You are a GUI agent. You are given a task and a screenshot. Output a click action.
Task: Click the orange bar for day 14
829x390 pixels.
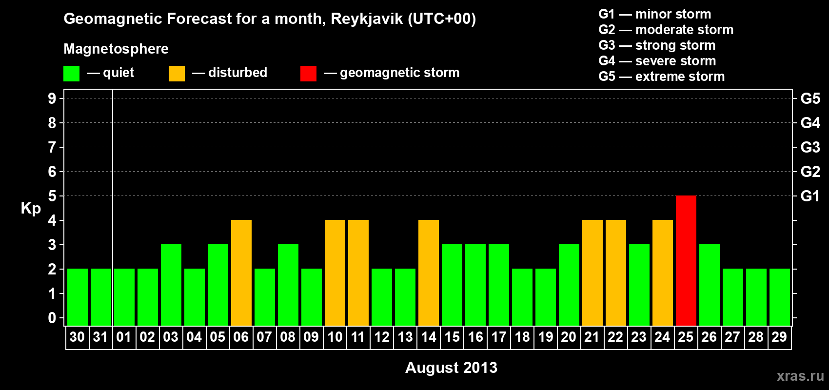tap(429, 273)
